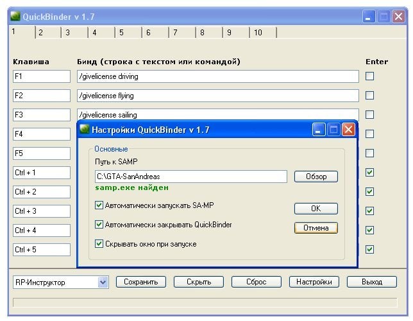The image size is (413, 321).
Task: Confirm settings with OK button
Action: (x=316, y=209)
